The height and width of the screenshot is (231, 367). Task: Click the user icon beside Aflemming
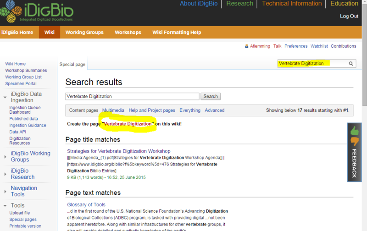click(x=246, y=46)
